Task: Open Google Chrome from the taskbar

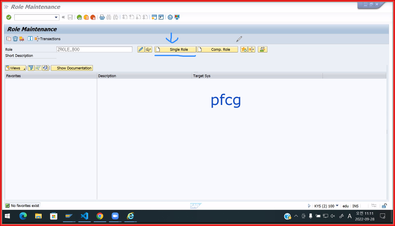Action: point(100,216)
